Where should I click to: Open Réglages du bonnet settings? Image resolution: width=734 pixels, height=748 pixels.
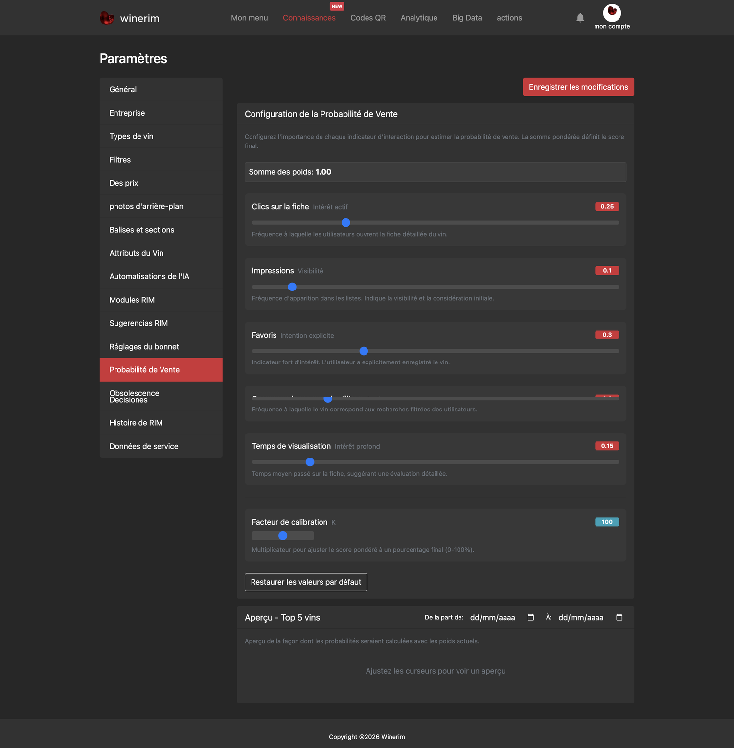(161, 346)
